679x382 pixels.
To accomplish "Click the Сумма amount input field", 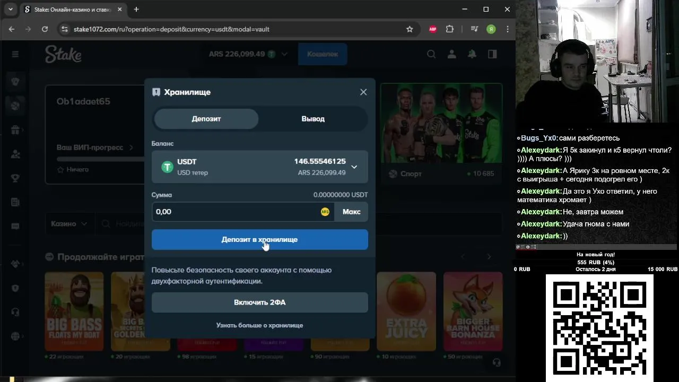I will [x=243, y=212].
